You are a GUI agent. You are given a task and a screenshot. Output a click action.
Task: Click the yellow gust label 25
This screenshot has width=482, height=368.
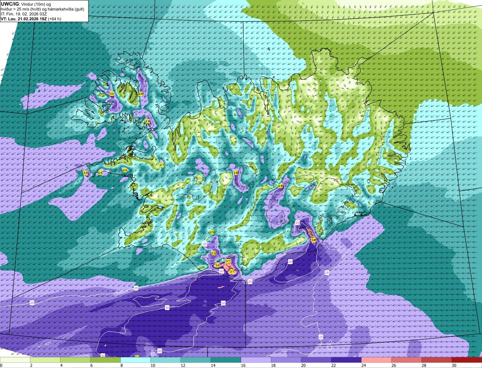coord(212,232)
